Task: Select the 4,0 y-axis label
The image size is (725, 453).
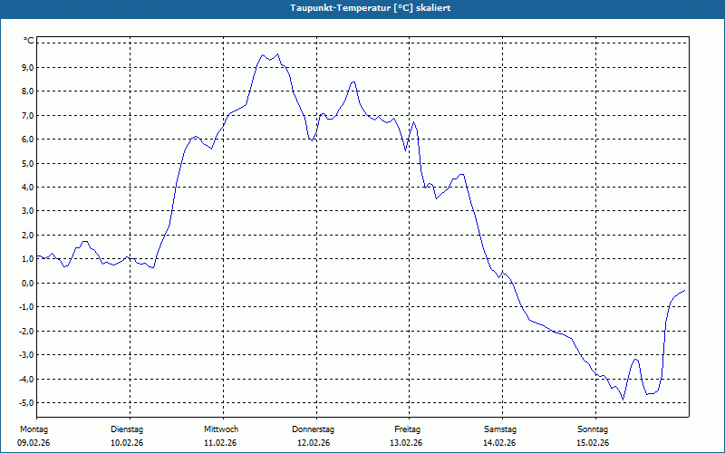Action: tap(28, 188)
